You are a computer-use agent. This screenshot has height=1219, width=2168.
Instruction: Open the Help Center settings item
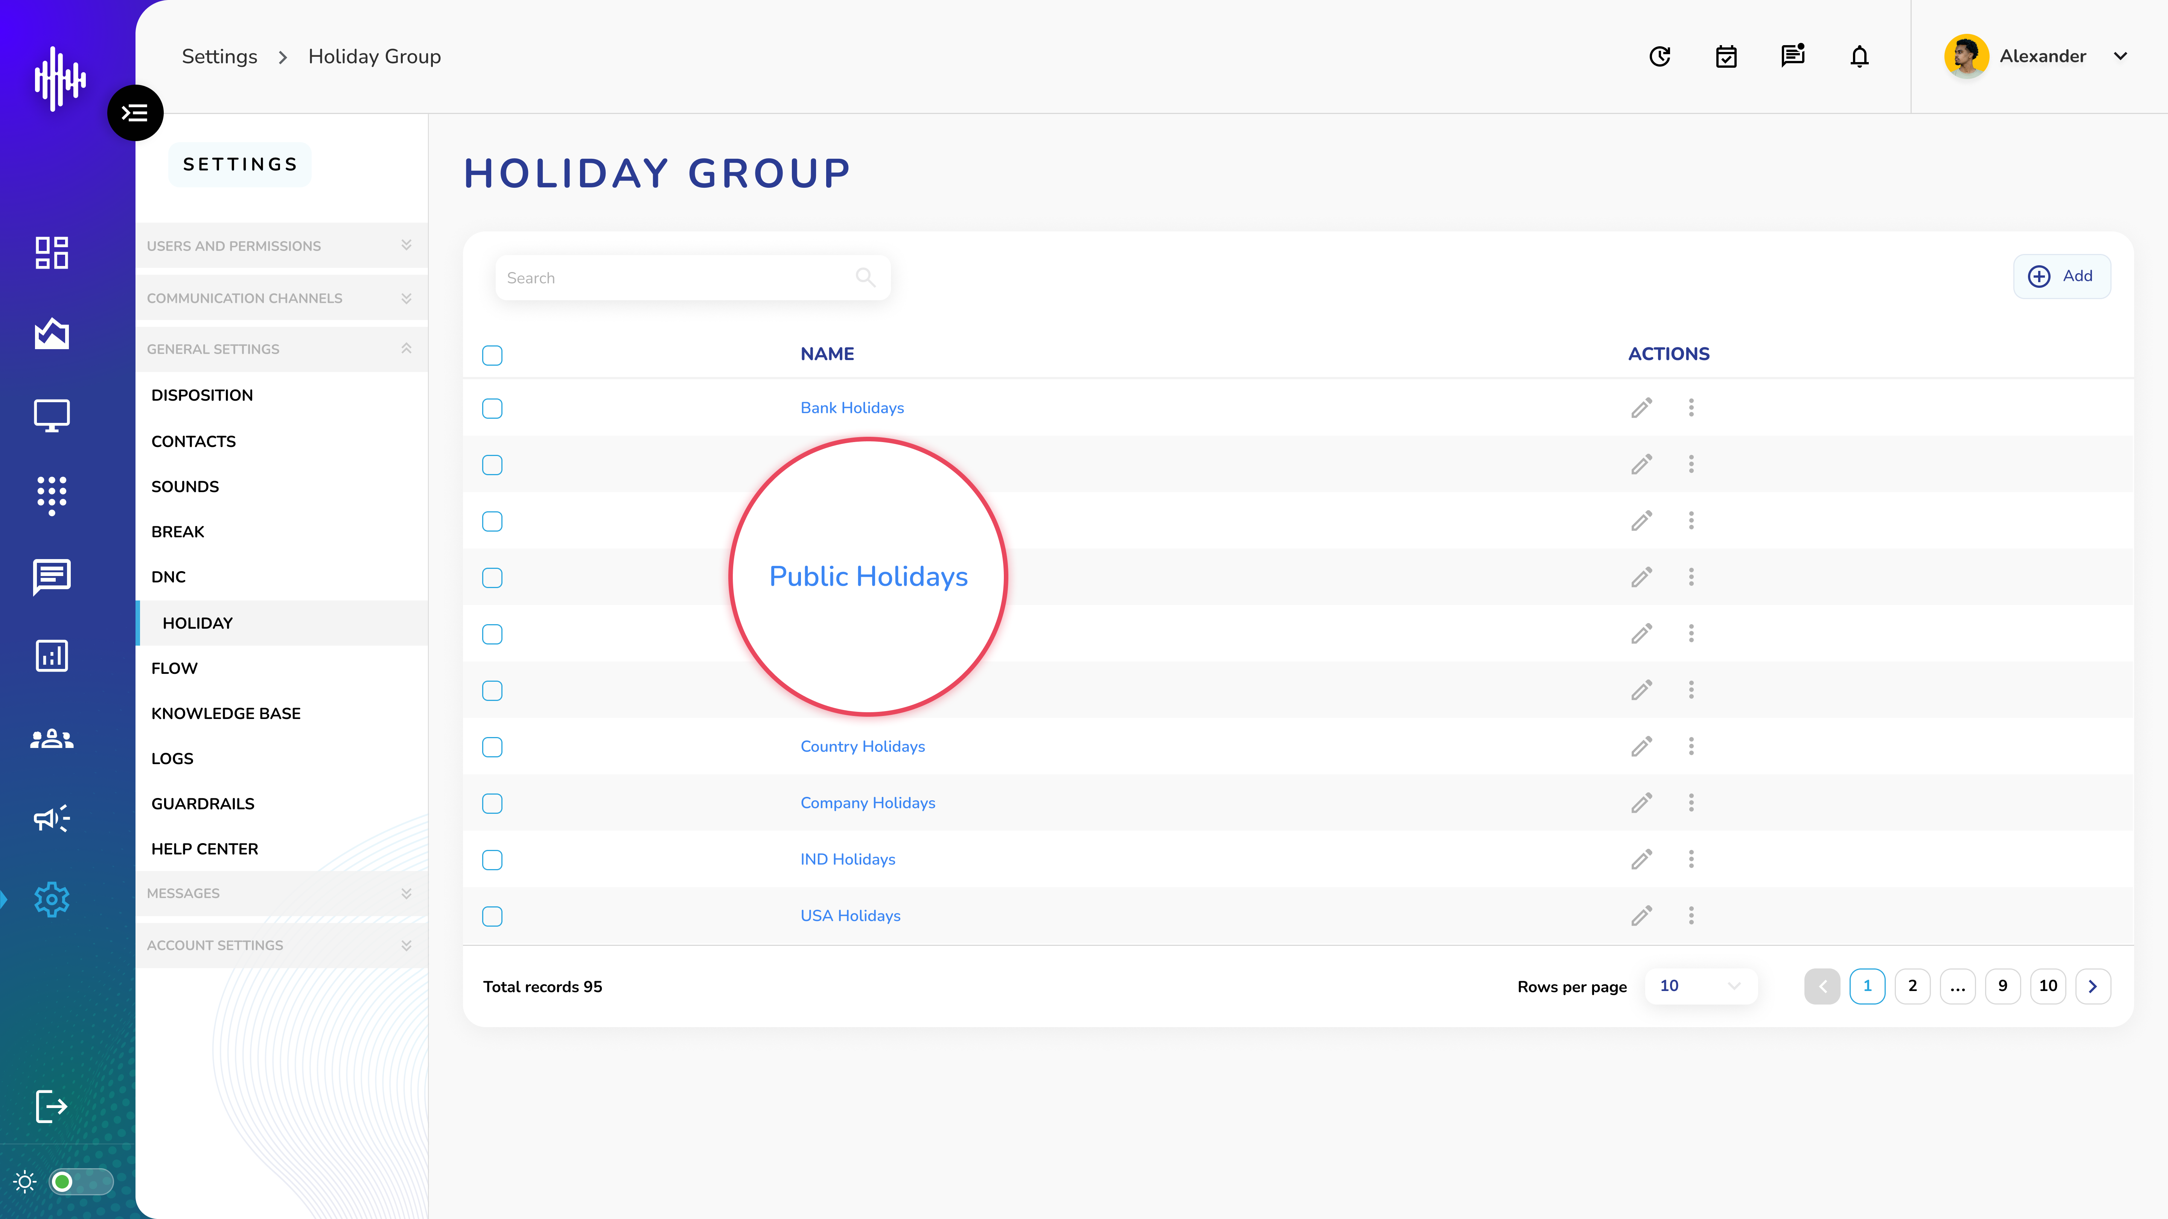click(x=204, y=850)
